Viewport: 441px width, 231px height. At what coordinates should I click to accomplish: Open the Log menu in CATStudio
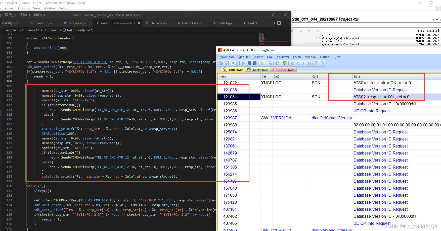pyautogui.click(x=269, y=57)
